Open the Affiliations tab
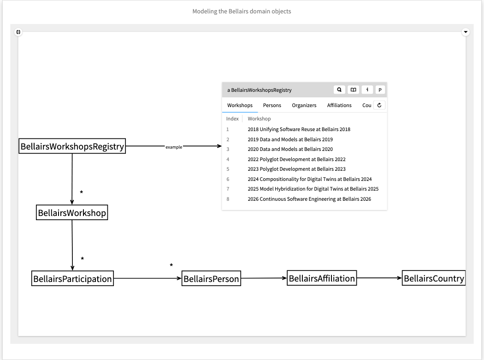The width and height of the screenshot is (484, 360). click(x=339, y=105)
